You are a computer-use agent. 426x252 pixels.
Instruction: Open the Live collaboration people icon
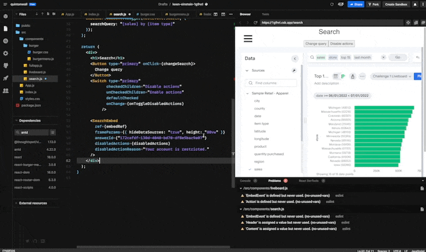[x=6, y=91]
